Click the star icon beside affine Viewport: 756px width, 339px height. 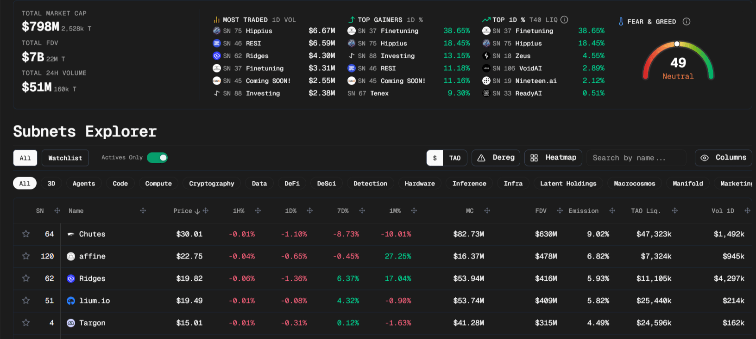coord(26,256)
